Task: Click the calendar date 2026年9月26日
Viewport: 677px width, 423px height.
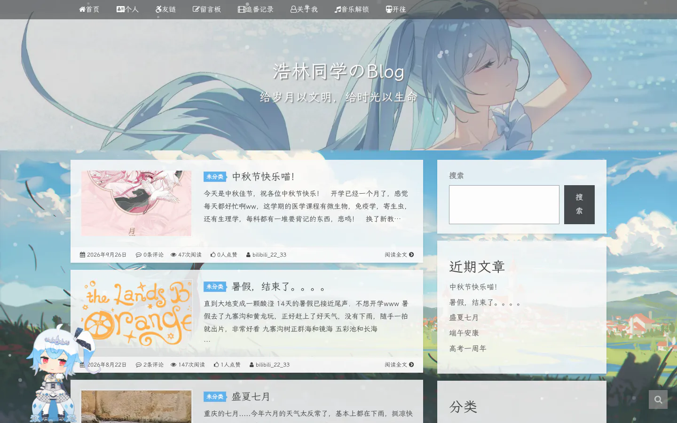Action: pos(103,255)
